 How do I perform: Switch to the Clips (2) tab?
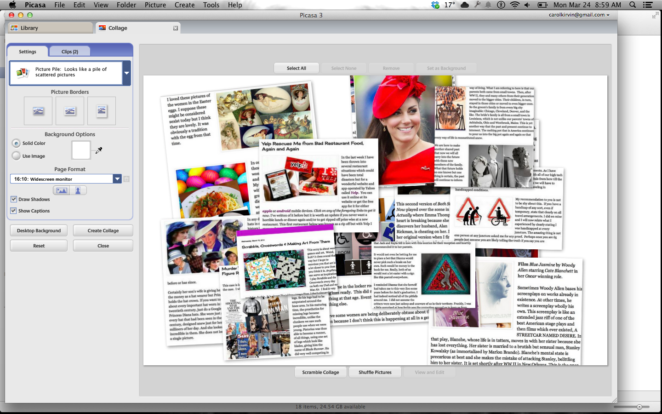[70, 52]
